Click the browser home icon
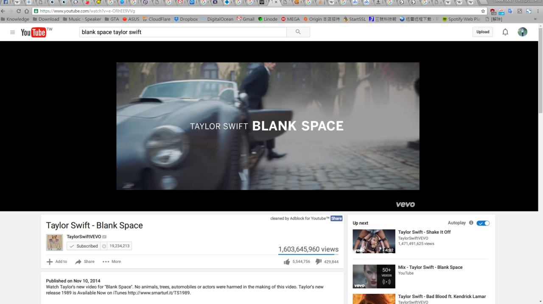This screenshot has width=543, height=304. click(x=27, y=11)
